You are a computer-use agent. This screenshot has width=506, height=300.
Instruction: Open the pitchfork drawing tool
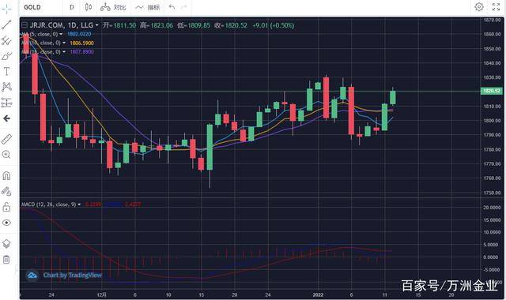(6, 40)
